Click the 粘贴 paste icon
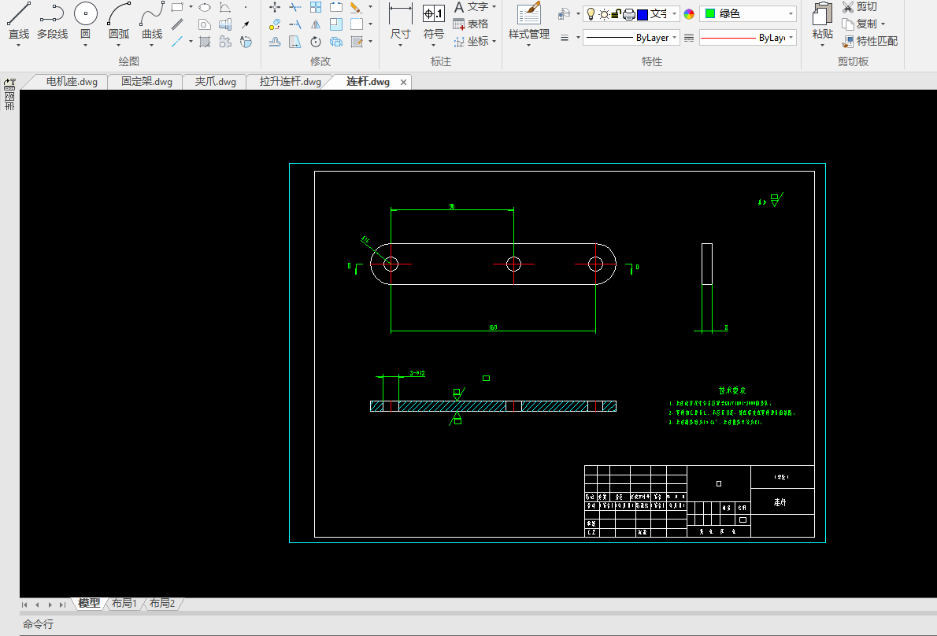The height and width of the screenshot is (636, 937). [x=822, y=14]
